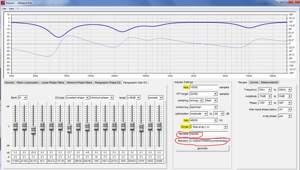
Task: Click the dB field showing -20.8
Action: pos(33,152)
